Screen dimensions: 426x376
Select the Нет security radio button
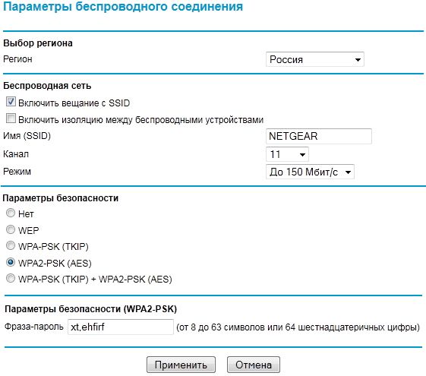click(11, 213)
